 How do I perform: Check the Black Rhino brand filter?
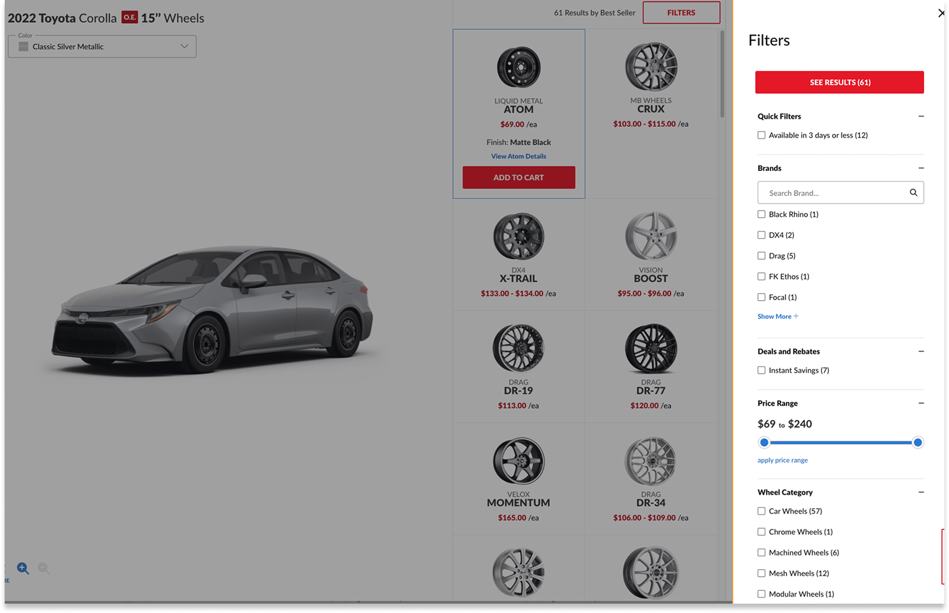point(761,214)
